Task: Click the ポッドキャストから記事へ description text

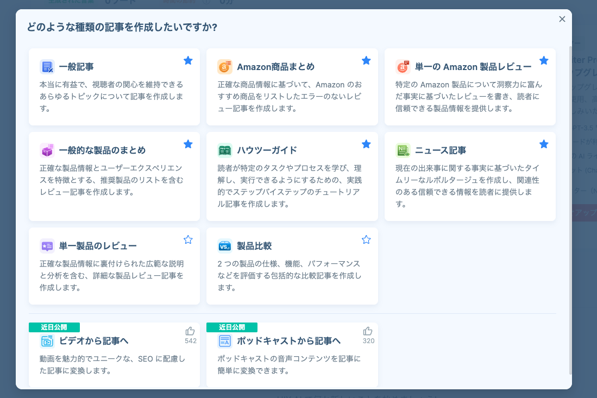Action: 289,364
